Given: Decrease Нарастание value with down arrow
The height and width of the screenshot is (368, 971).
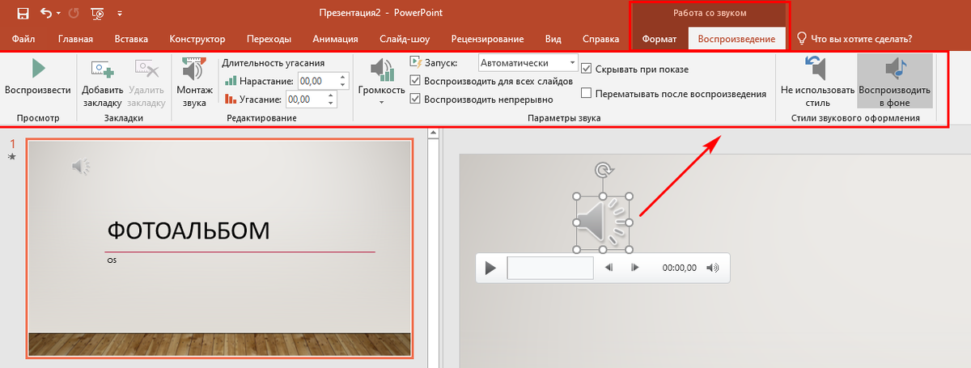Looking at the screenshot, I should coord(343,86).
